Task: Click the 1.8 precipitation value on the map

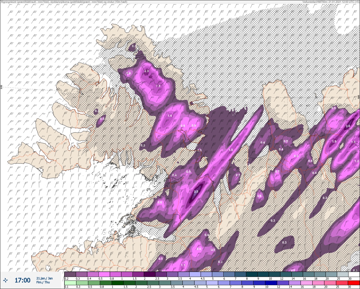Action: [x=353, y=142]
